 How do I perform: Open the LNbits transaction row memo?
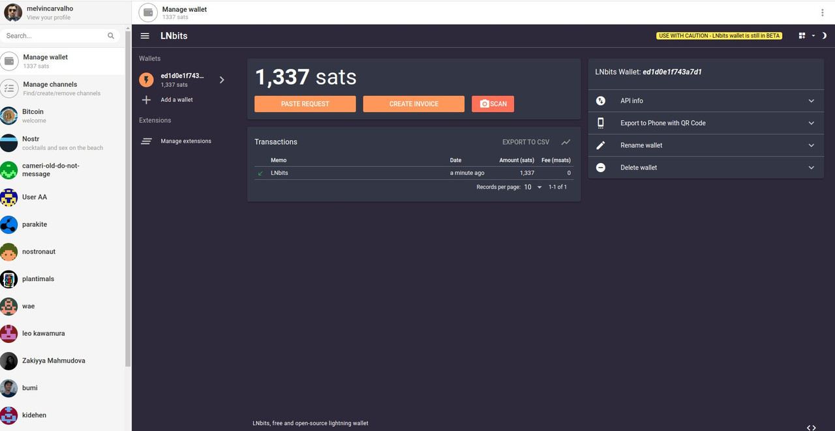pos(279,173)
